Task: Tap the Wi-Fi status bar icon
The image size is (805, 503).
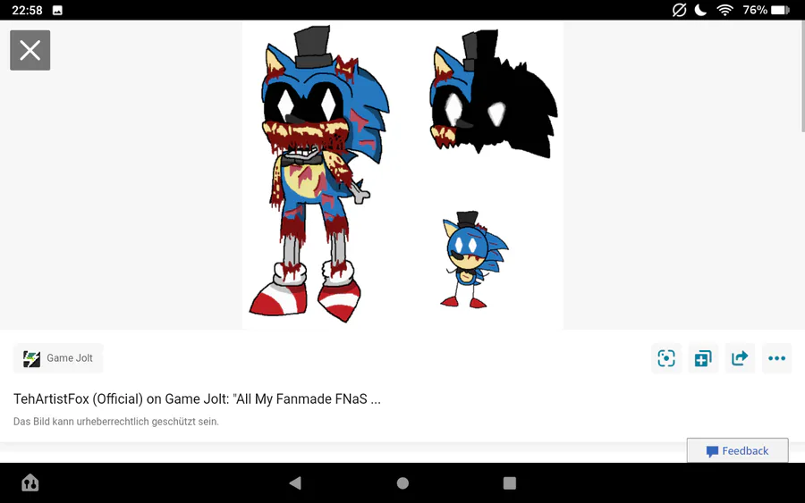Action: coord(724,10)
